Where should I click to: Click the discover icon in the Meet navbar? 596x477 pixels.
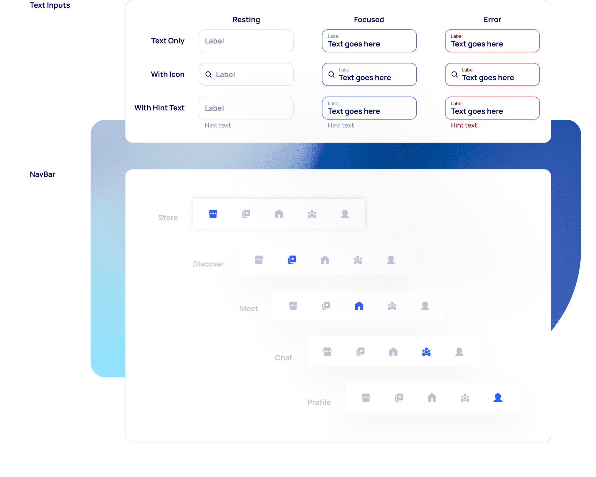(x=326, y=306)
